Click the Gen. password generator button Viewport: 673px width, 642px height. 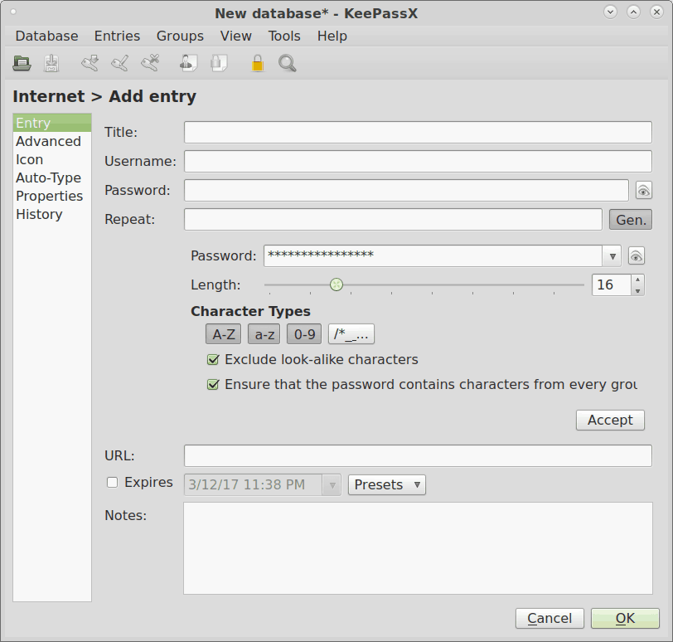(631, 220)
